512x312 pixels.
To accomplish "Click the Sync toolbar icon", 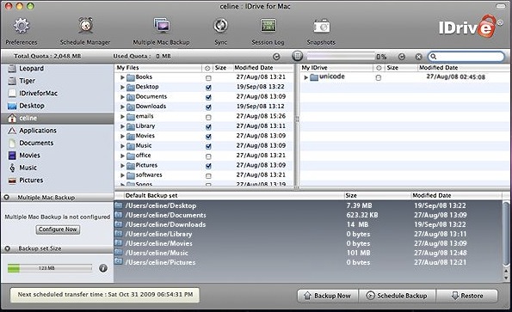I will [x=221, y=26].
